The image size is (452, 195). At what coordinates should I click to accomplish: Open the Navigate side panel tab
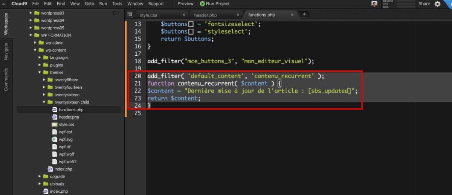coord(6,52)
